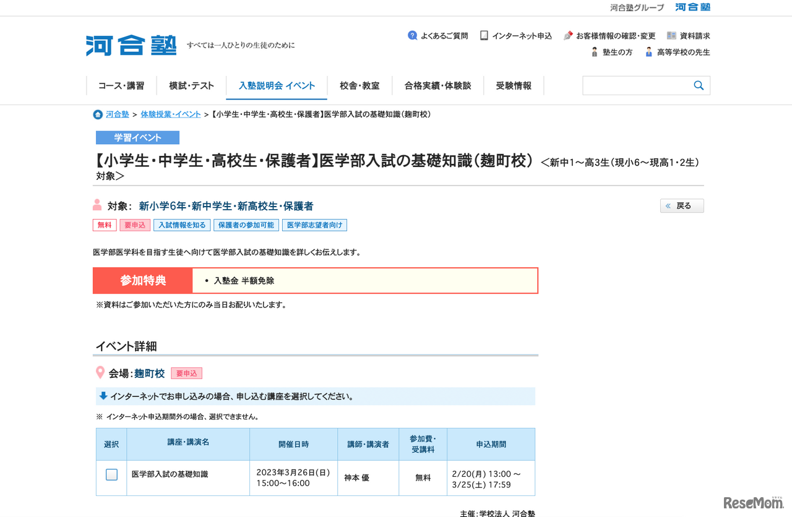Click the 学習イベント category label
The height and width of the screenshot is (517, 792).
(137, 138)
